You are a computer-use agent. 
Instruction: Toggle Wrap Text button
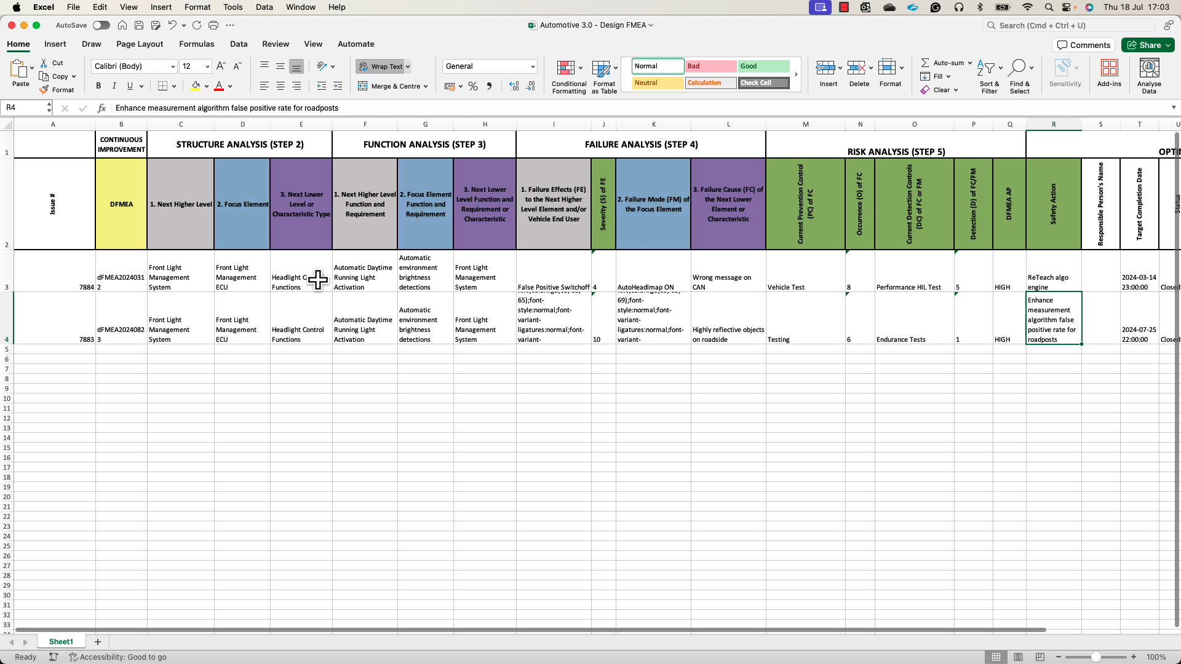coord(381,66)
